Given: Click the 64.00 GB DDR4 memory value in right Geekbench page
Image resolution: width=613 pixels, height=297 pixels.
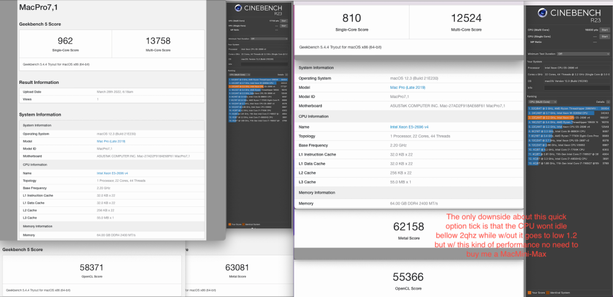Looking at the screenshot, I should pyautogui.click(x=414, y=203).
